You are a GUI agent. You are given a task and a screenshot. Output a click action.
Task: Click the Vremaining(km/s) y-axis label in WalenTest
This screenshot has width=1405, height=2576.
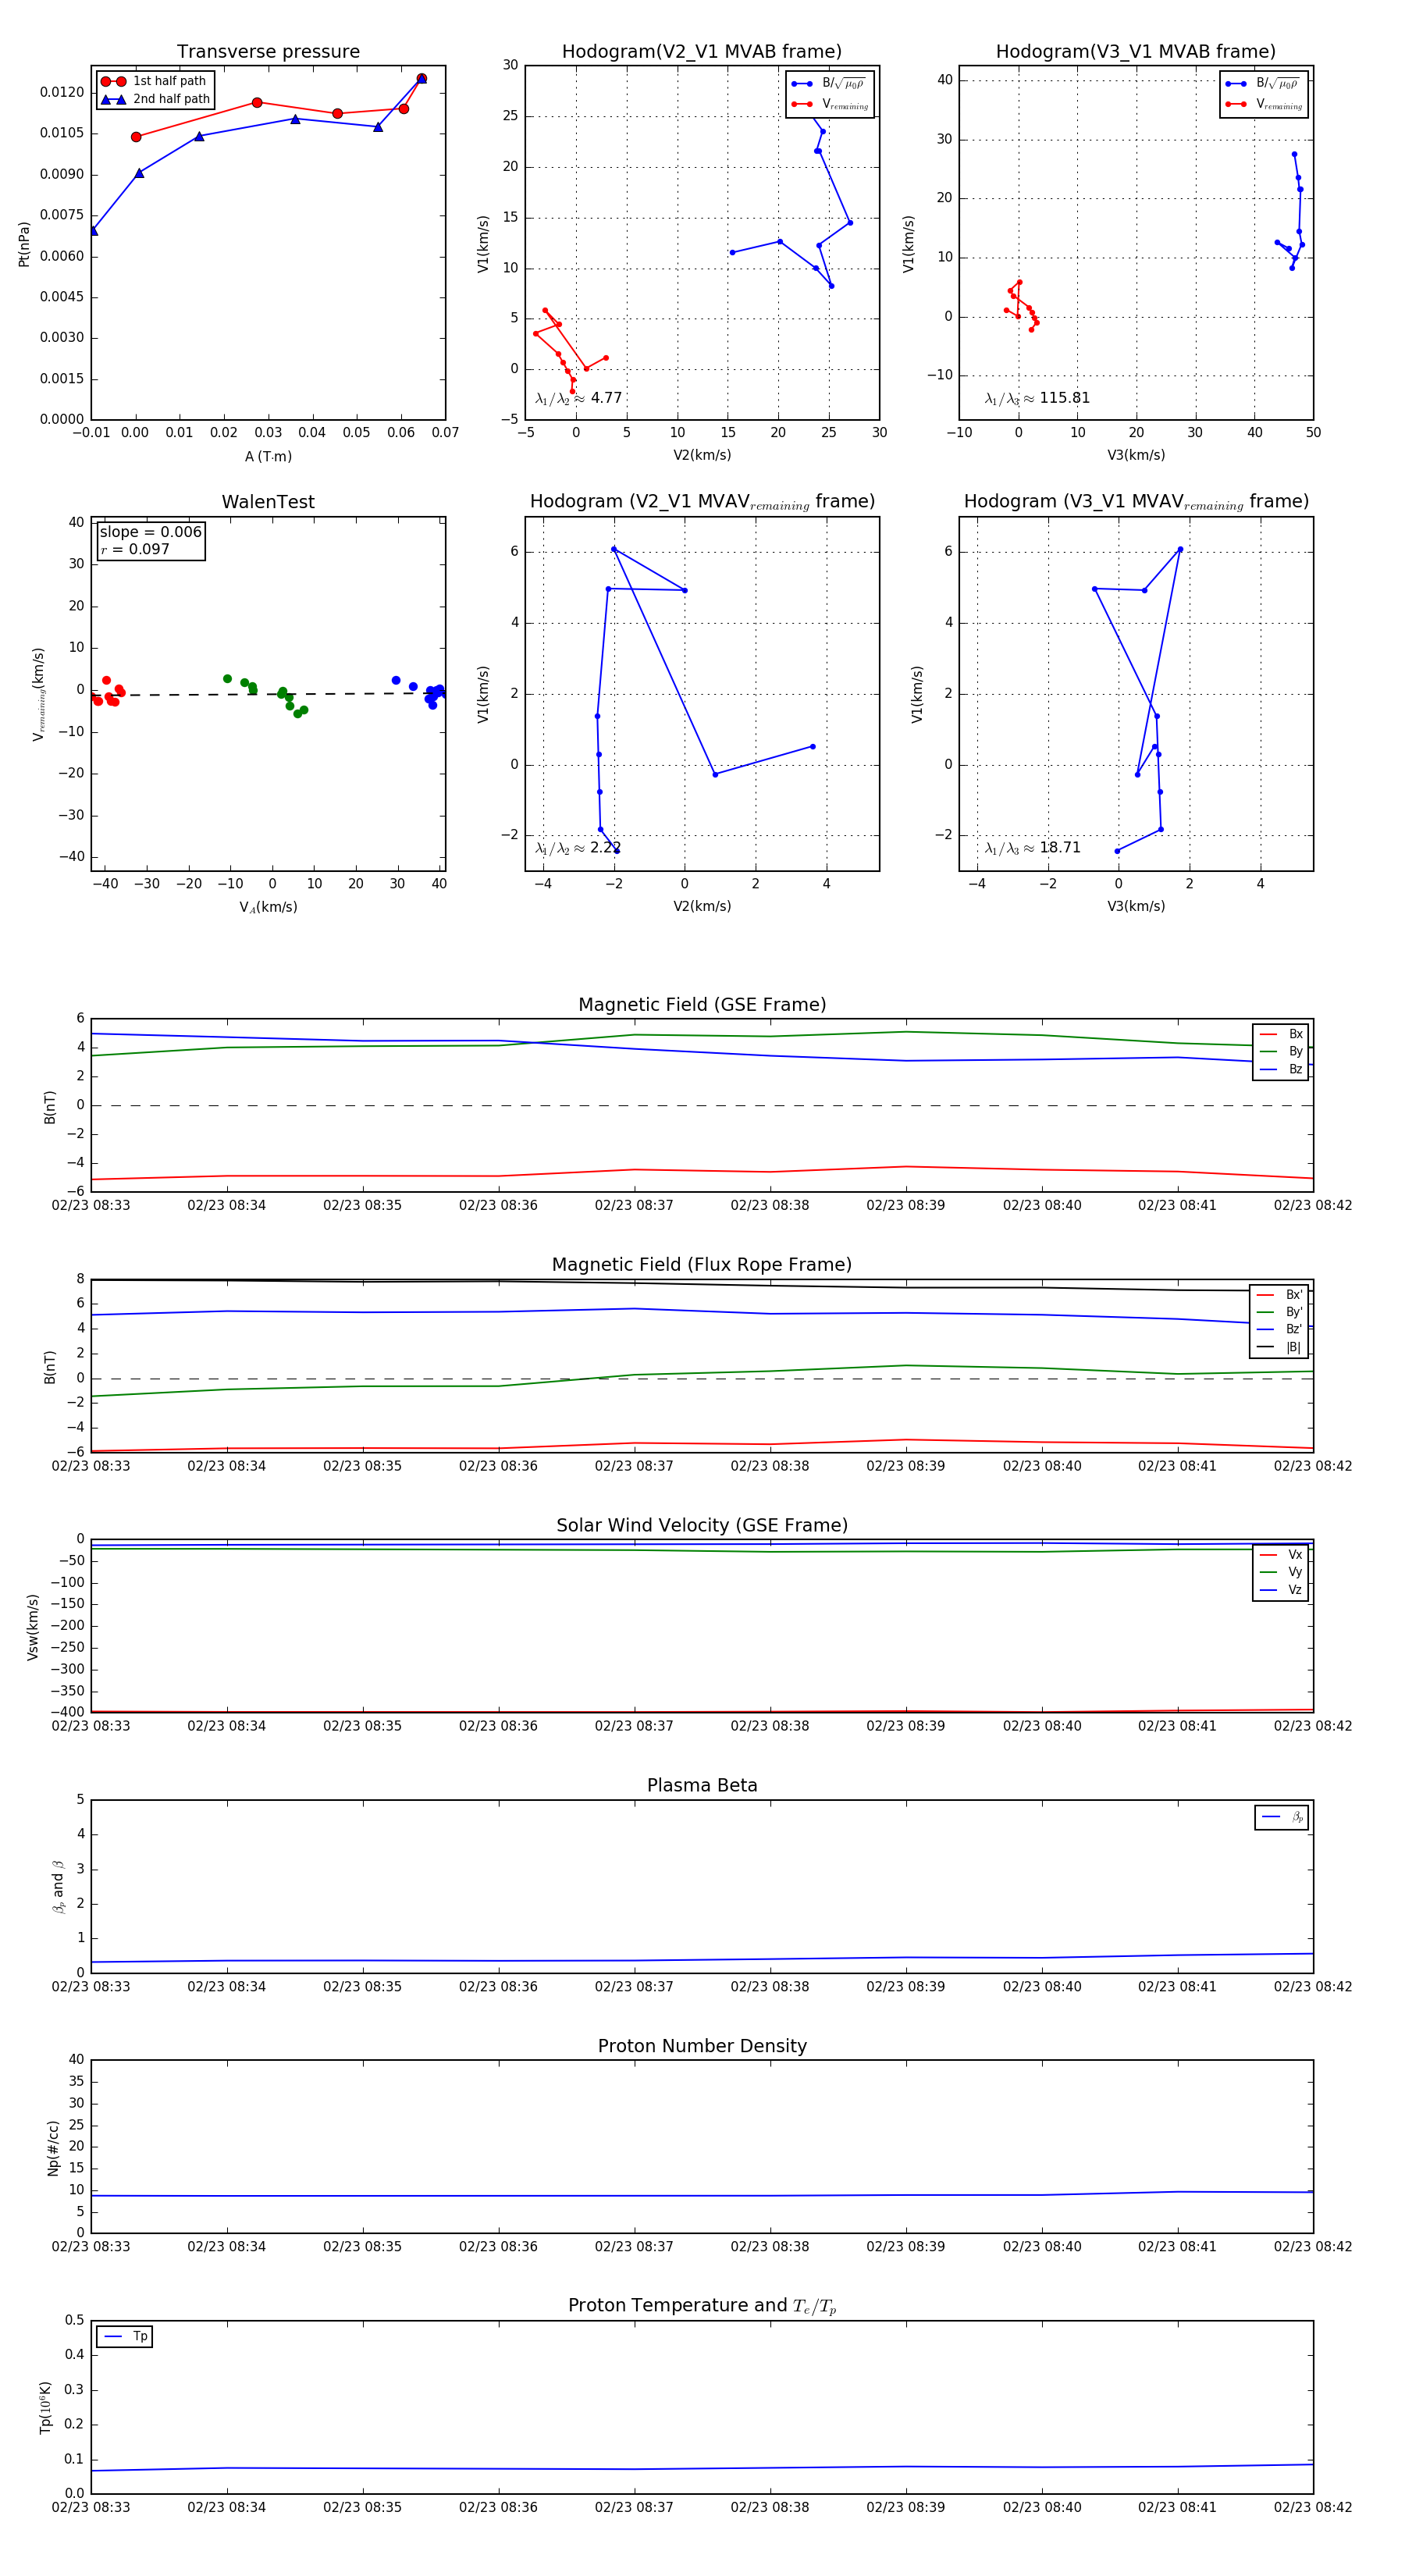[x=38, y=694]
